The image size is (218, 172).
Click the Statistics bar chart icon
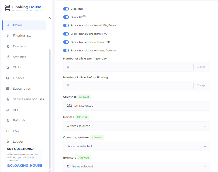8,57
